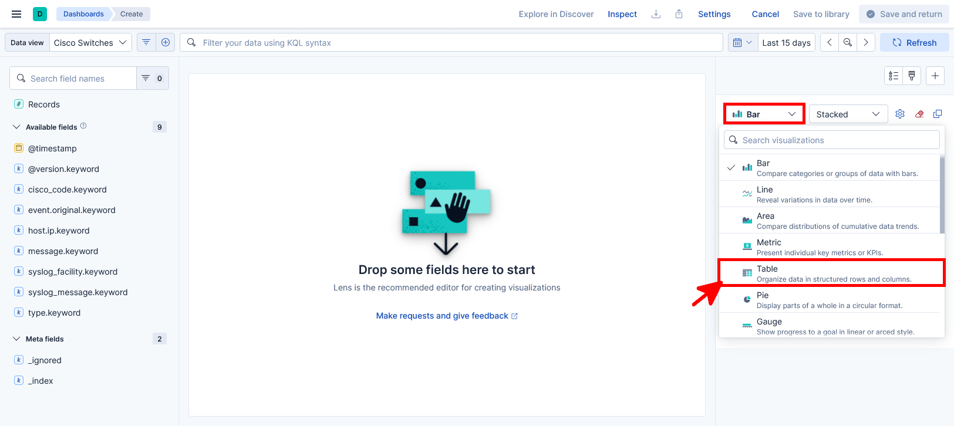The height and width of the screenshot is (426, 954).
Task: Open Make requests and give feedback link
Action: 447,316
